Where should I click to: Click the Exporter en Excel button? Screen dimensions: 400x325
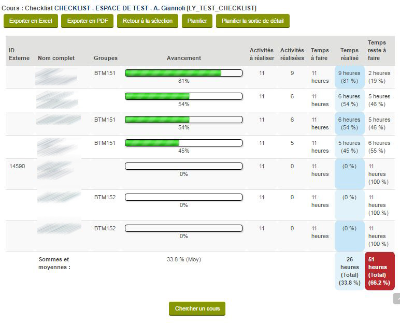[31, 21]
